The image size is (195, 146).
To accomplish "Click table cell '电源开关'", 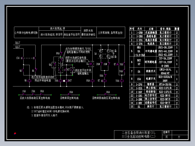I will [x=151, y=79].
